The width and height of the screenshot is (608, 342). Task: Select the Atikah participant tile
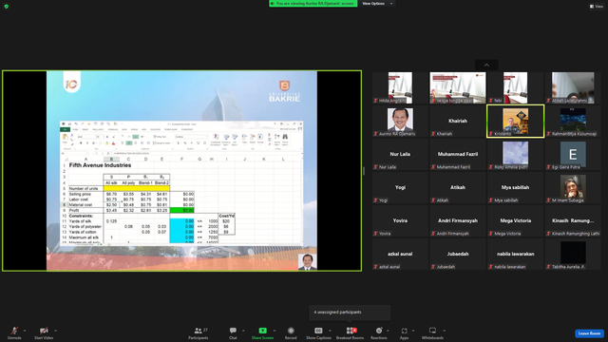pos(458,188)
